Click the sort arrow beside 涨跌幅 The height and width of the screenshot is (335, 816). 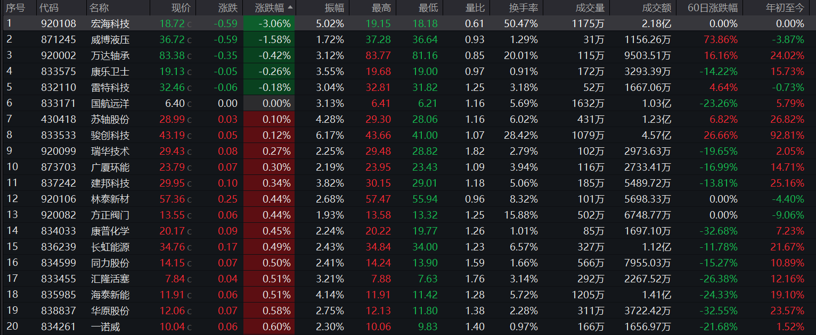pyautogui.click(x=290, y=7)
